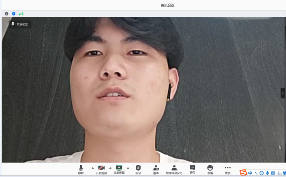Open the 安全 security shield icon
Viewport: 286px width, 177px height.
138,169
